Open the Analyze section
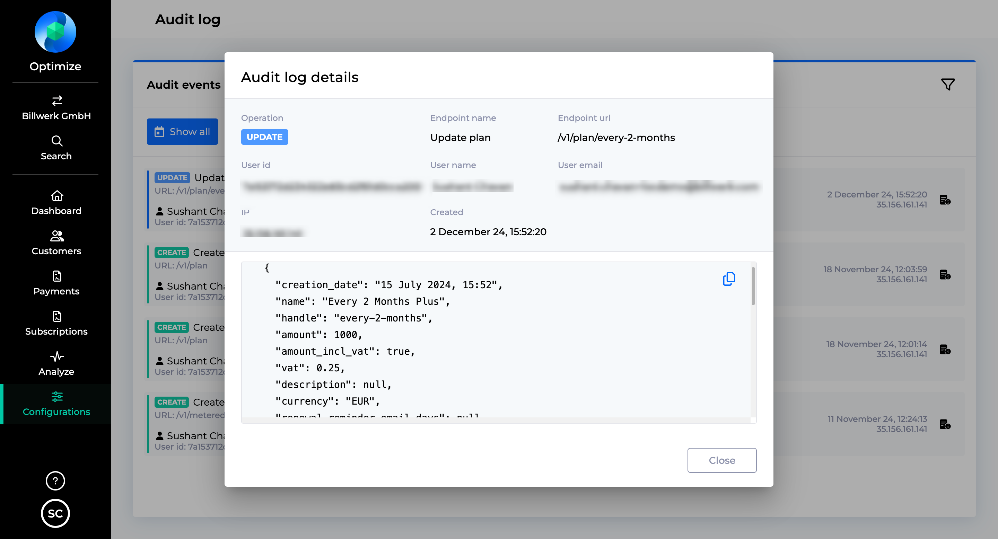The width and height of the screenshot is (998, 539). [56, 364]
